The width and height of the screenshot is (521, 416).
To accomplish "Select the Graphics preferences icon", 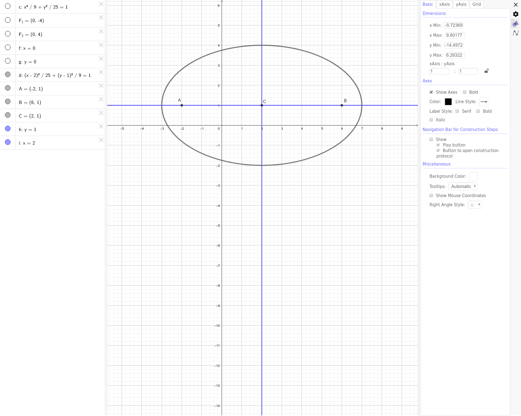I will point(515,24).
